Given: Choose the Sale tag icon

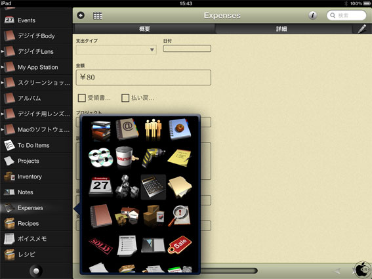Looking at the screenshot, I should coord(180,245).
